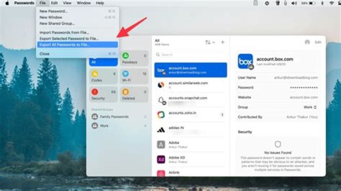Select the Adobe XD entry

click(x=191, y=159)
